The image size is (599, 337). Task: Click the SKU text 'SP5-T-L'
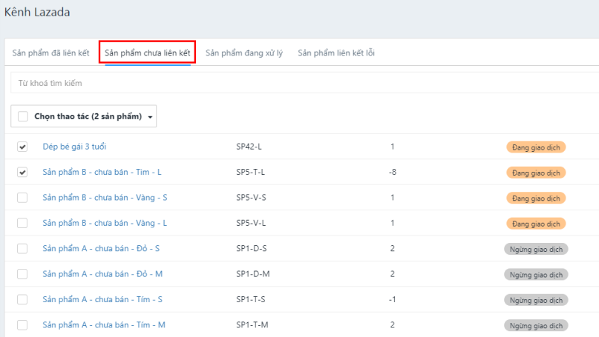point(250,172)
